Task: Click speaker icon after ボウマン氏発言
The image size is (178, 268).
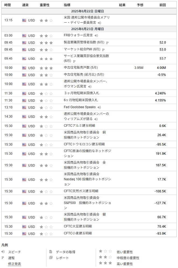Action: point(90,87)
